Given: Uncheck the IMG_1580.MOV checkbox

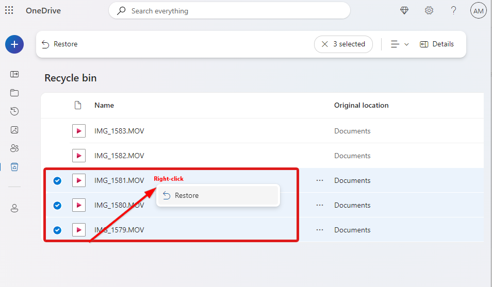Looking at the screenshot, I should click(x=57, y=206).
